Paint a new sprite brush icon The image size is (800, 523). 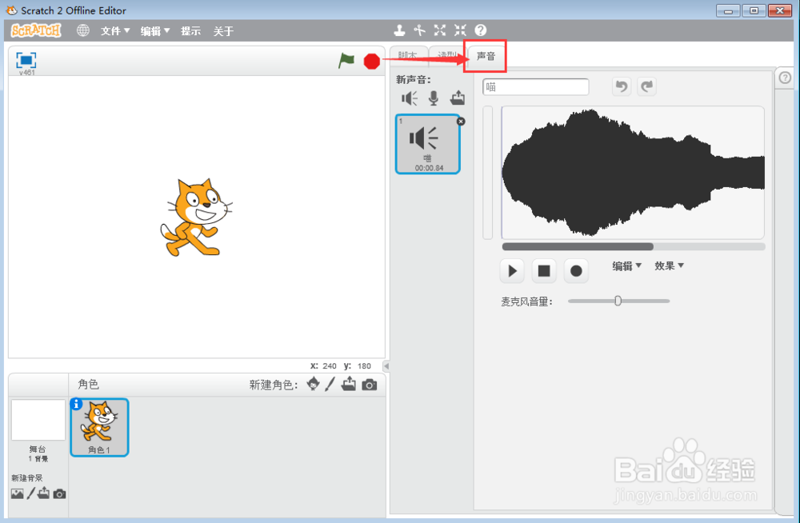[330, 384]
